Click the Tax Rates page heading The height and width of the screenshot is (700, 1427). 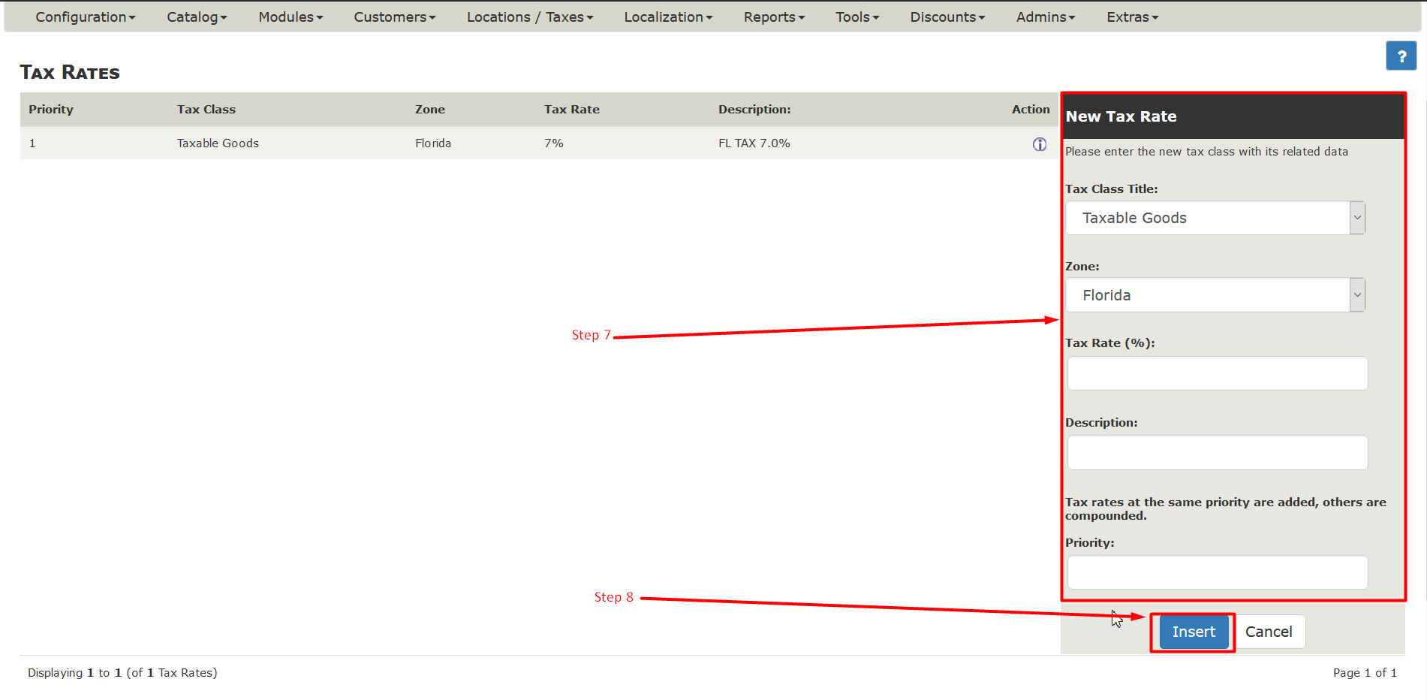(x=70, y=73)
